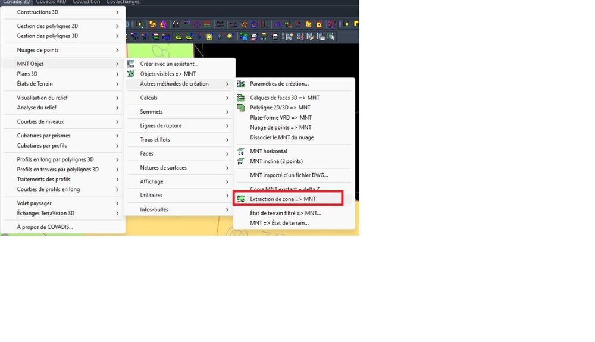The height and width of the screenshot is (342, 595).
Task: Click Dissocier le MNT du nuage
Action: (x=281, y=137)
